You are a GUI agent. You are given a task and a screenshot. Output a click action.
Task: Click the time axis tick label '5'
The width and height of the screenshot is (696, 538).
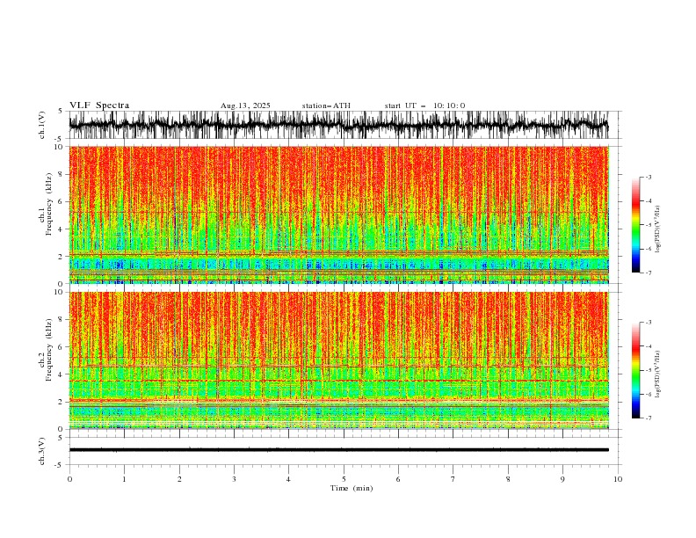coord(344,479)
